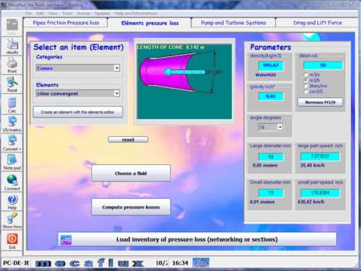Click the mecaflux logo in status bar
The width and height of the screenshot is (361, 271).
point(90,263)
